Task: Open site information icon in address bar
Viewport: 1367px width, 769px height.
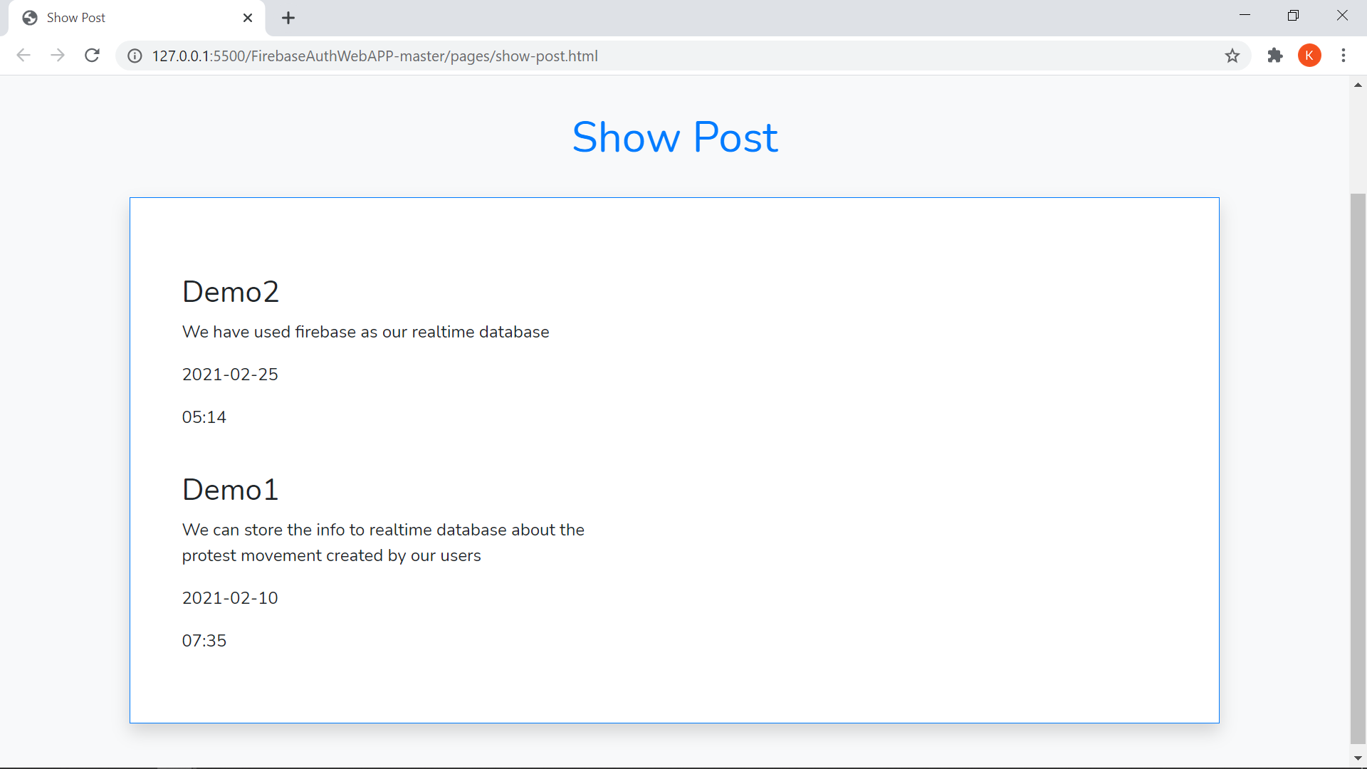Action: pyautogui.click(x=135, y=56)
